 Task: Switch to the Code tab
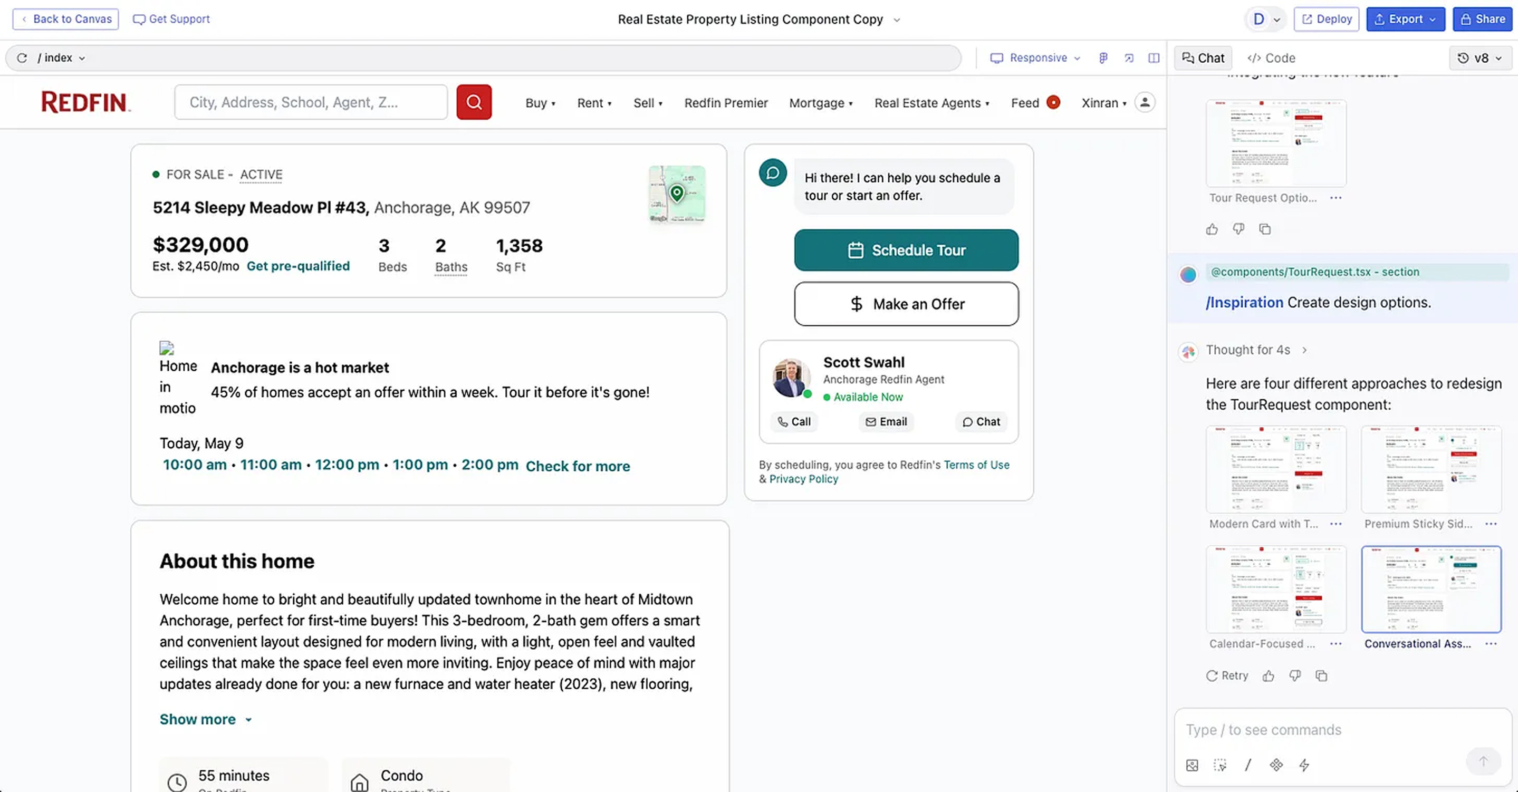[1271, 58]
